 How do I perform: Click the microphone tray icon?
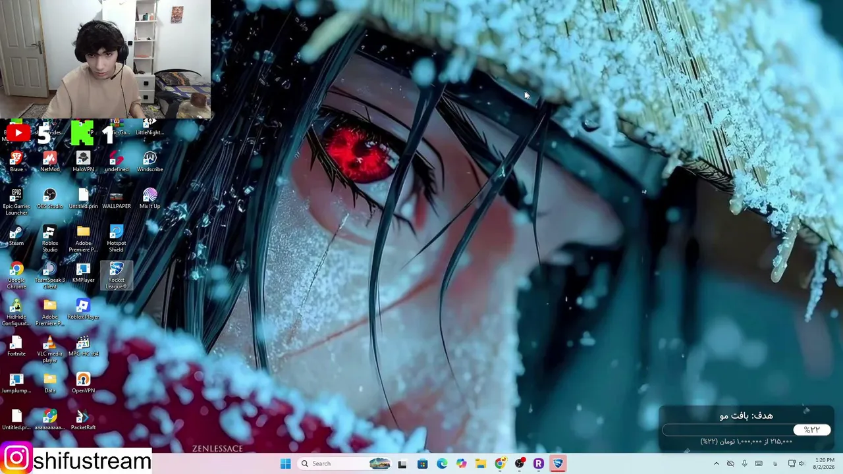click(x=745, y=463)
